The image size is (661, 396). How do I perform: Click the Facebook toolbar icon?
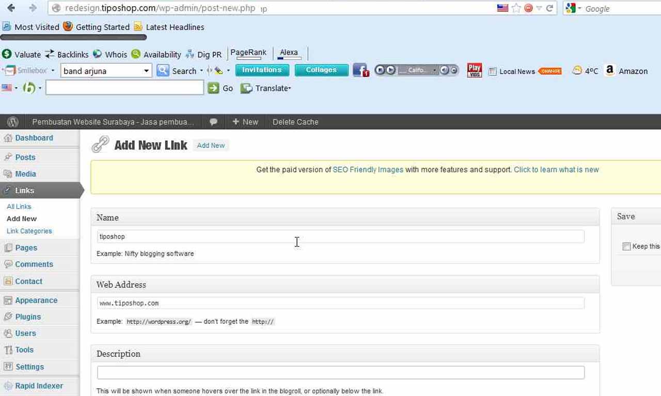point(360,70)
